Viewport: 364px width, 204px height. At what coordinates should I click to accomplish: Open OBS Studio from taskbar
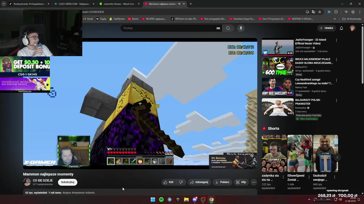pos(203,199)
